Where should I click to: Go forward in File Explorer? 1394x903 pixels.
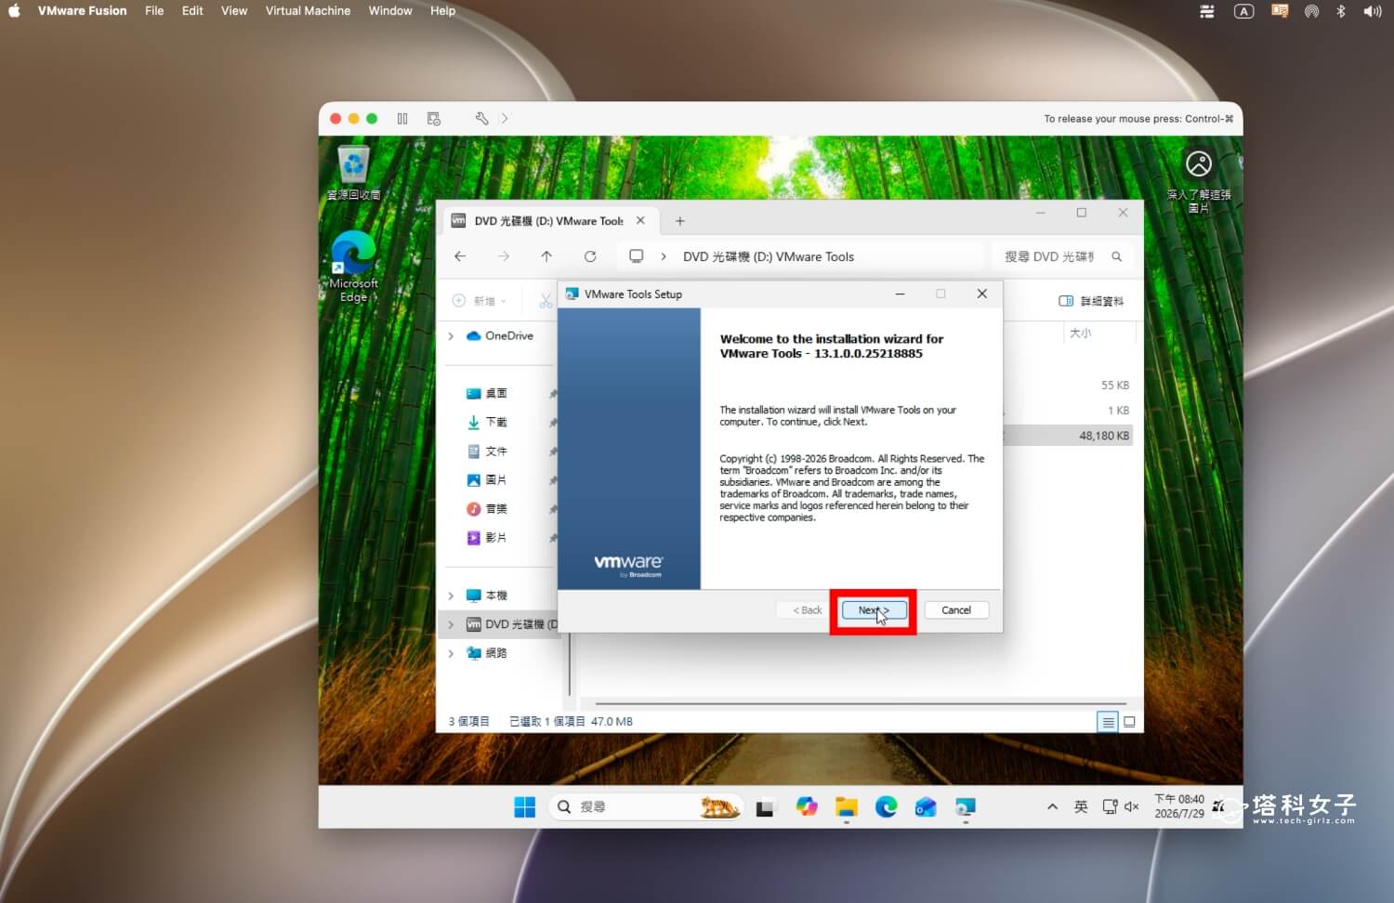[x=504, y=256]
